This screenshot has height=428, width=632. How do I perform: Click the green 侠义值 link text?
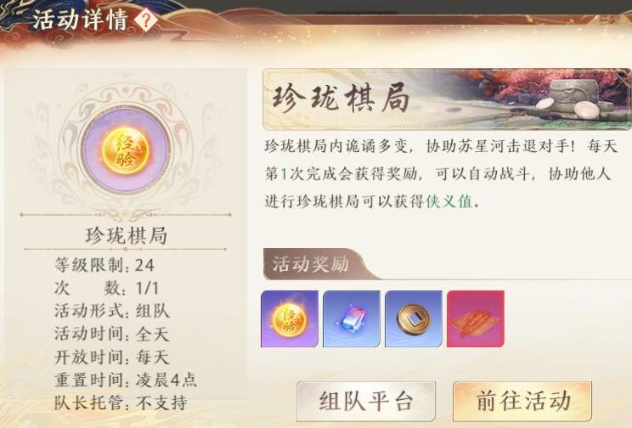pos(449,201)
